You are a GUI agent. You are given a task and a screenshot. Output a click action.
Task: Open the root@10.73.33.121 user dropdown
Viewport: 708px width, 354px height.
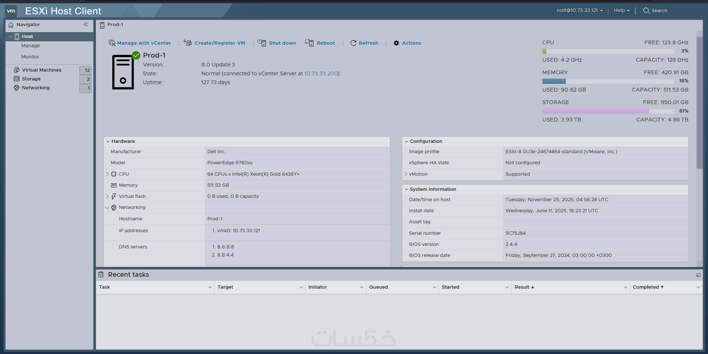click(x=580, y=10)
